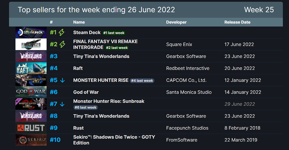Sort by the Release Date column header
This screenshot has height=150, width=289.
pos(237,22)
